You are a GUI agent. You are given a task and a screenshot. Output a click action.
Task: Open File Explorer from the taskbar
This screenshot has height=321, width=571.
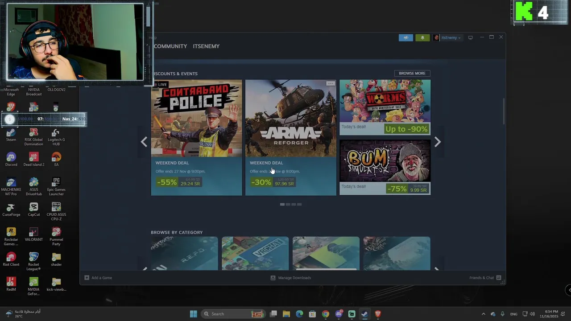[x=286, y=314]
